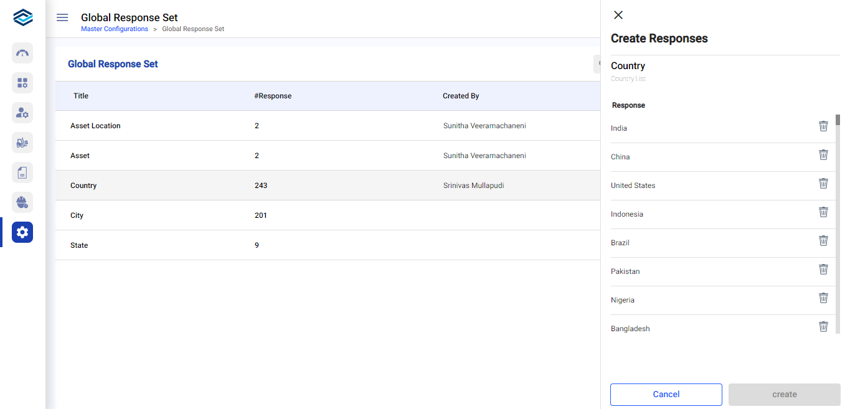Click the create button
This screenshot has height=409, width=850.
[784, 394]
